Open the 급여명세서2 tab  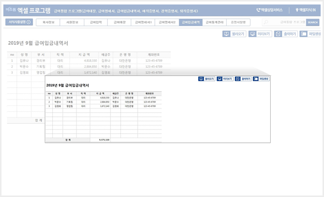click(167, 22)
